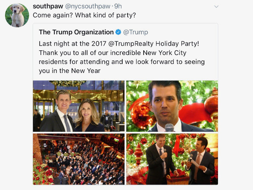Open The Trump Organization account name
The height and width of the screenshot is (190, 253).
76,32
